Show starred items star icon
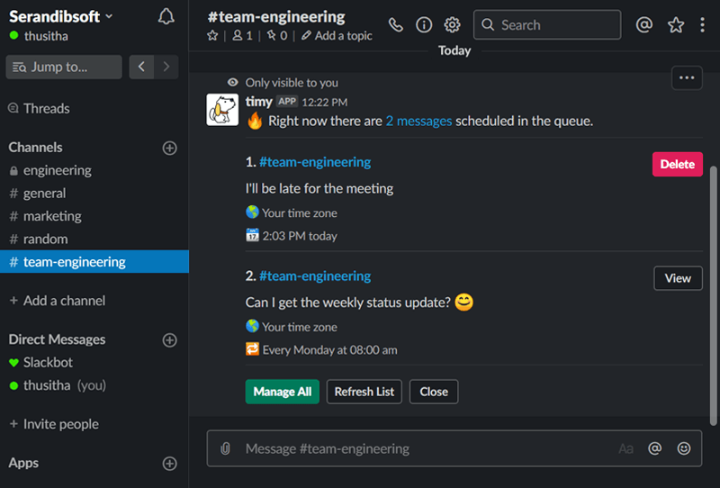This screenshot has width=720, height=488. 676,25
